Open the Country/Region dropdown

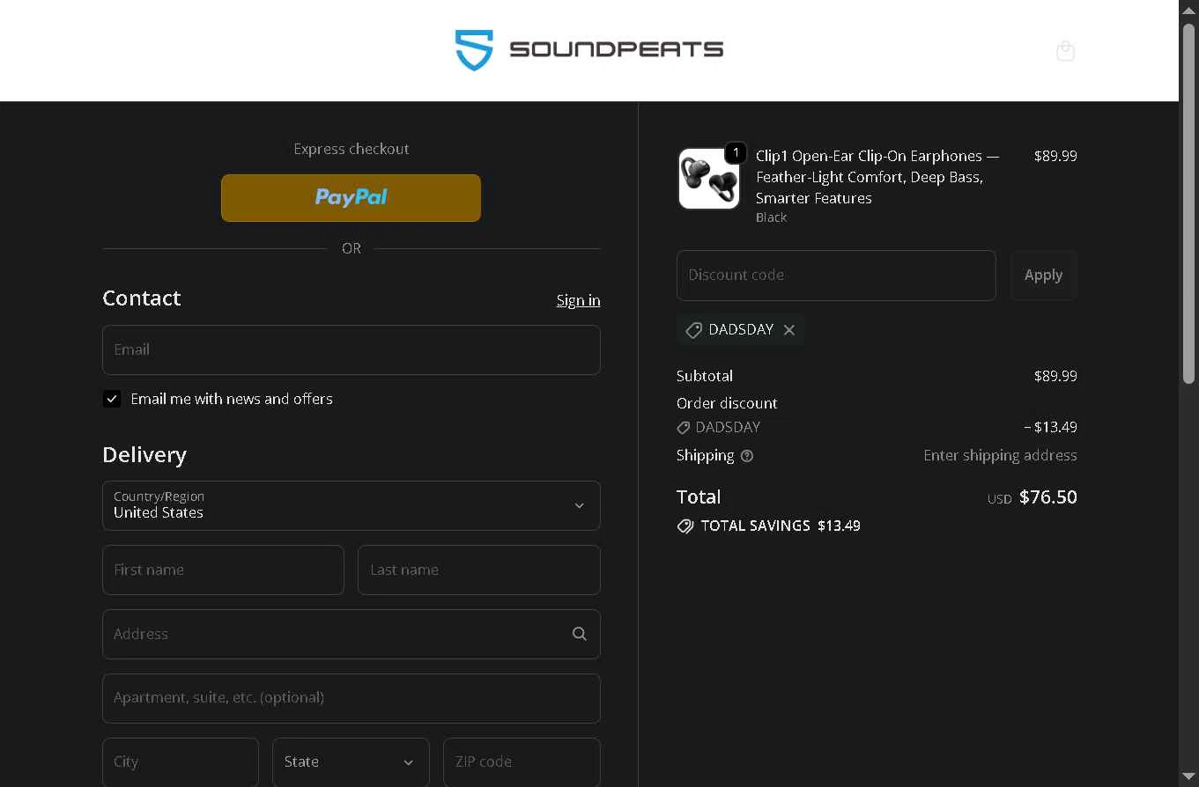pos(352,505)
